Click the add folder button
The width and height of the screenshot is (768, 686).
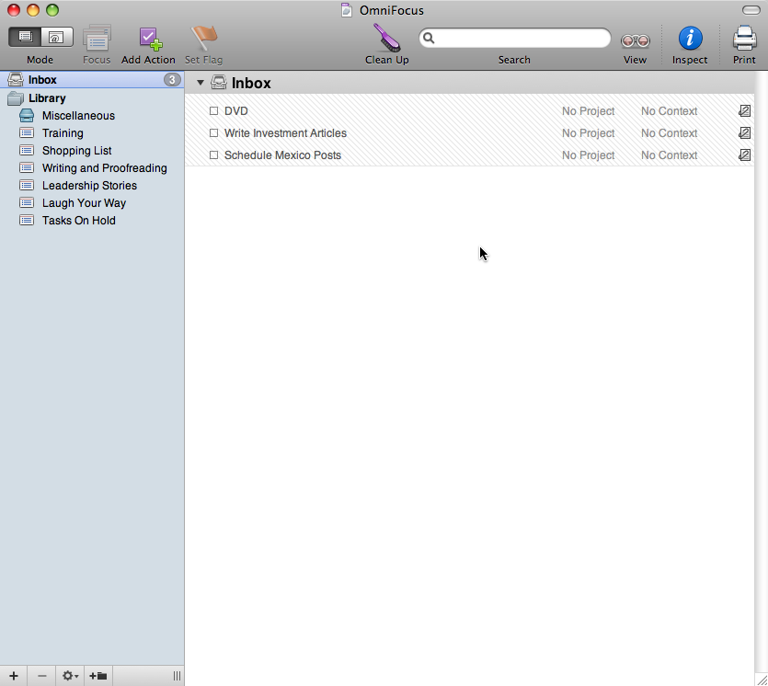tap(98, 676)
